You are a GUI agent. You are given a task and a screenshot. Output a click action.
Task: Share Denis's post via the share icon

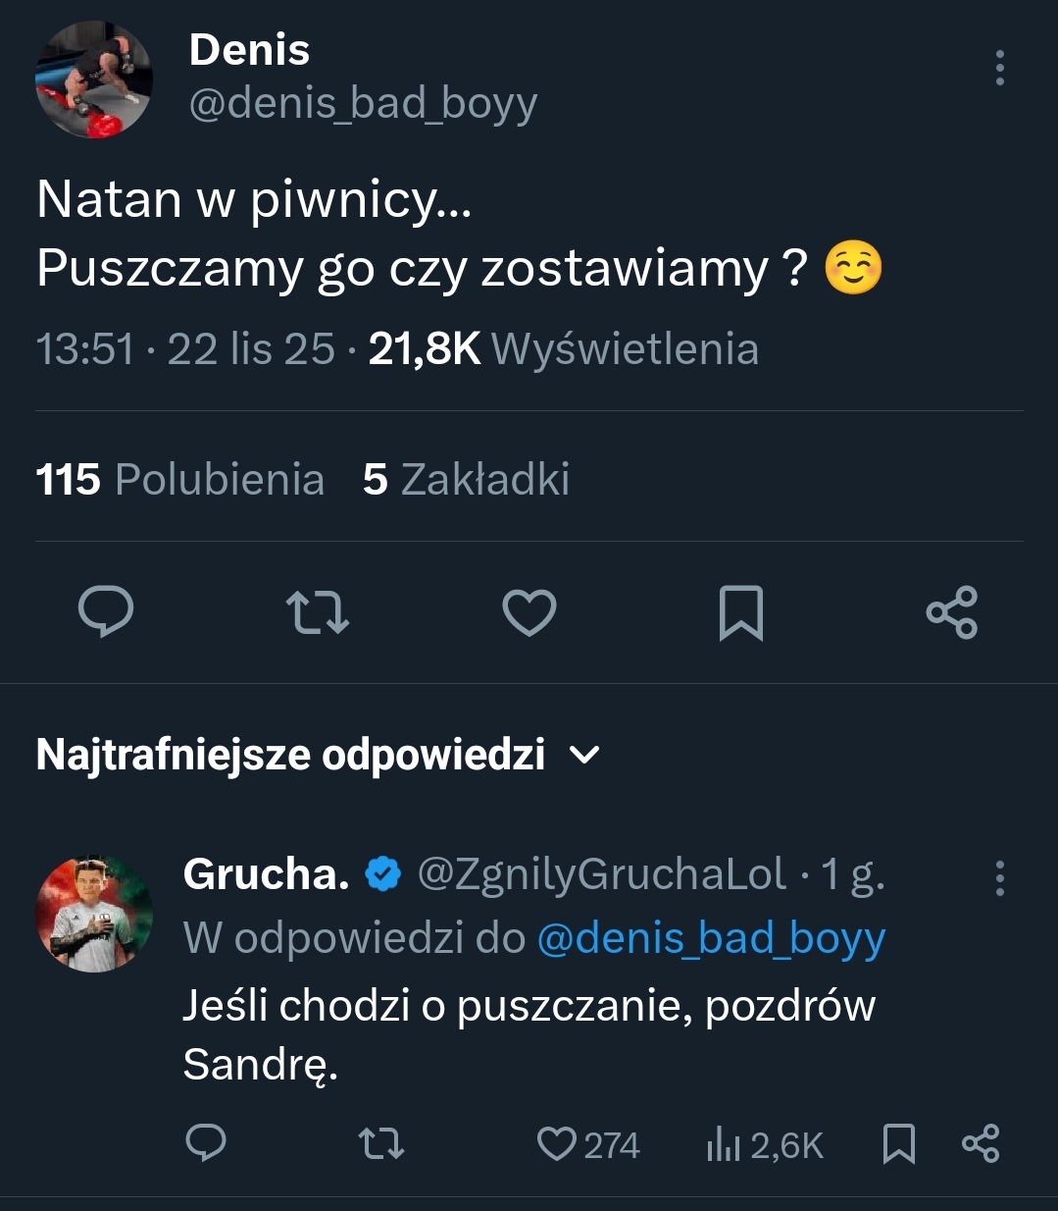952,612
